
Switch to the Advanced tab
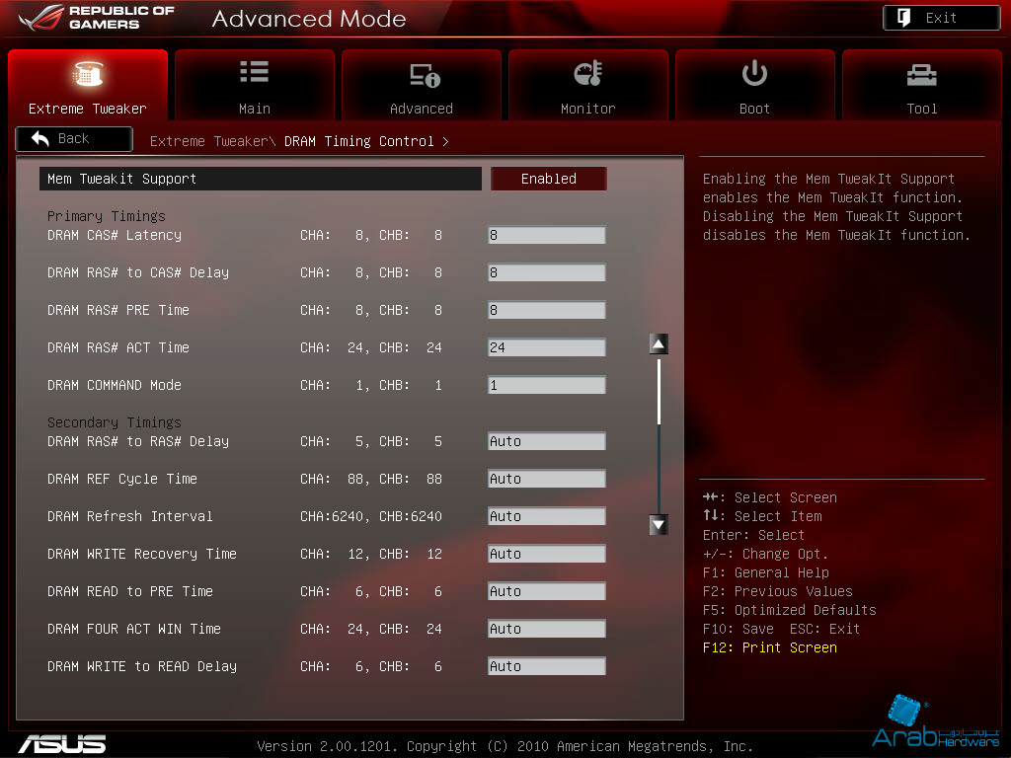421,85
